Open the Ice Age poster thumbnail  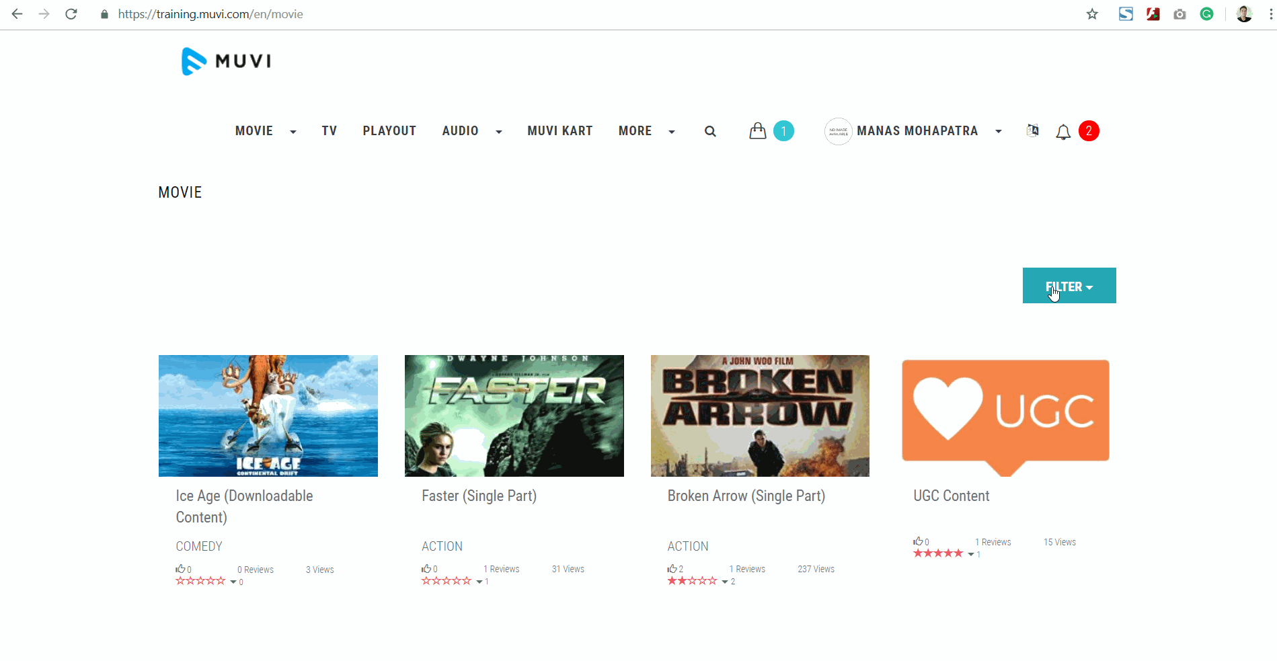coord(268,416)
